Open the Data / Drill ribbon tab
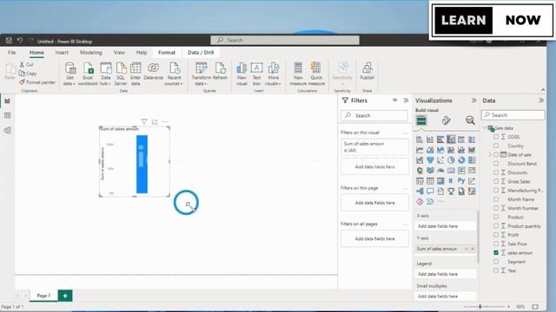This screenshot has width=556, height=312. [x=201, y=52]
